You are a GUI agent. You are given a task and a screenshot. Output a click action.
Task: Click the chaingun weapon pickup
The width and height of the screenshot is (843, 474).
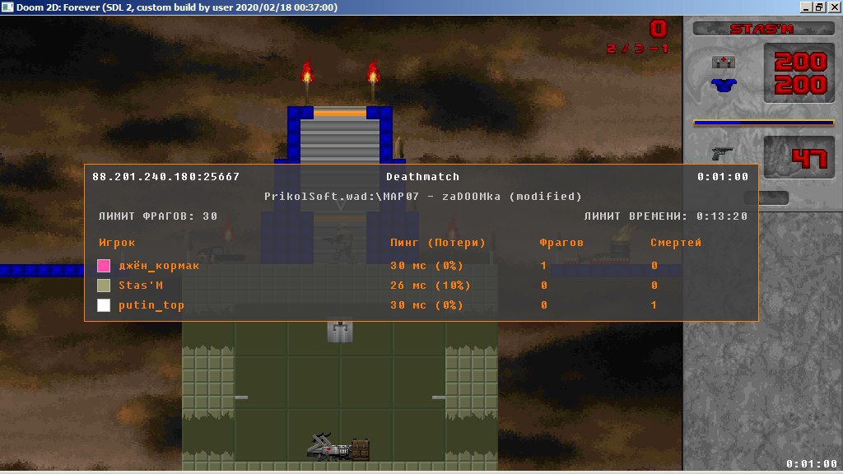click(329, 448)
